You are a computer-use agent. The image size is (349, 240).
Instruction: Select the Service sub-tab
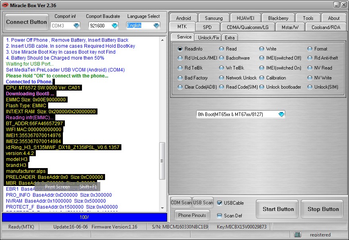183,37
